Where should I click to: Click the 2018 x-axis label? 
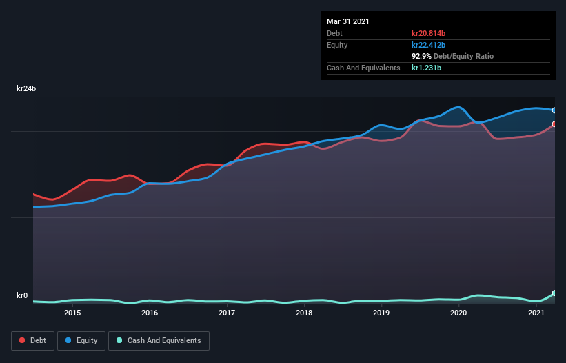click(304, 313)
